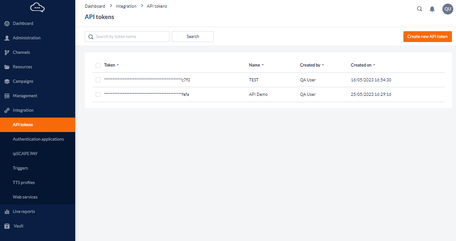This screenshot has height=241, width=456.
Task: Click the Vault icon in sidebar
Action: (x=7, y=226)
